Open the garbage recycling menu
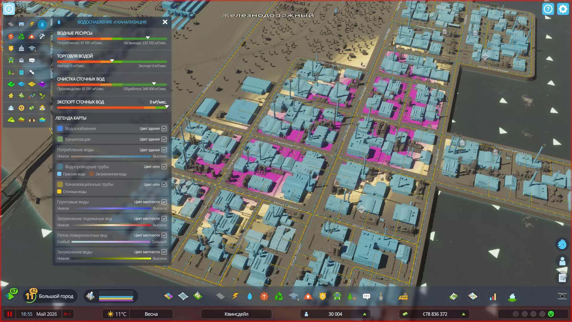572x322 pixels. [279, 296]
